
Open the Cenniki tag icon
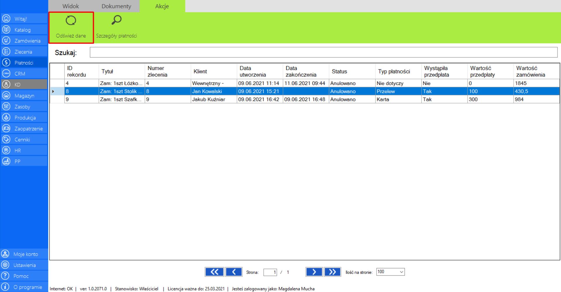click(6, 139)
